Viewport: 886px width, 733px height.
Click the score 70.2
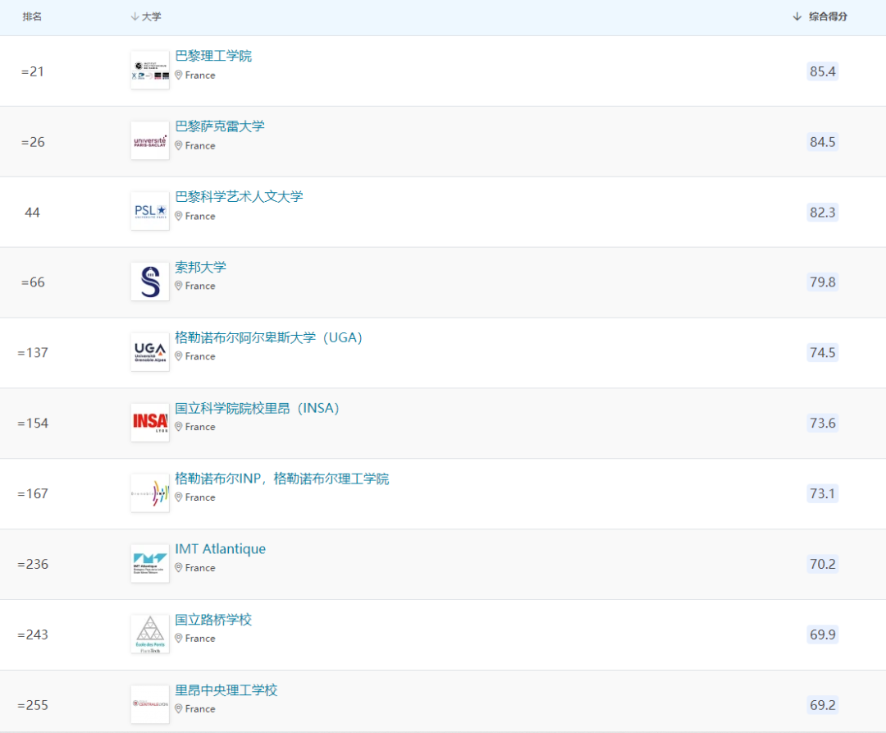[822, 564]
